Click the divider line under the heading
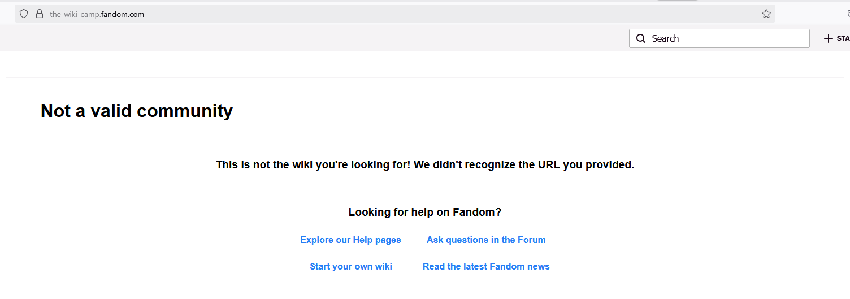This screenshot has width=850, height=299. coord(425,127)
